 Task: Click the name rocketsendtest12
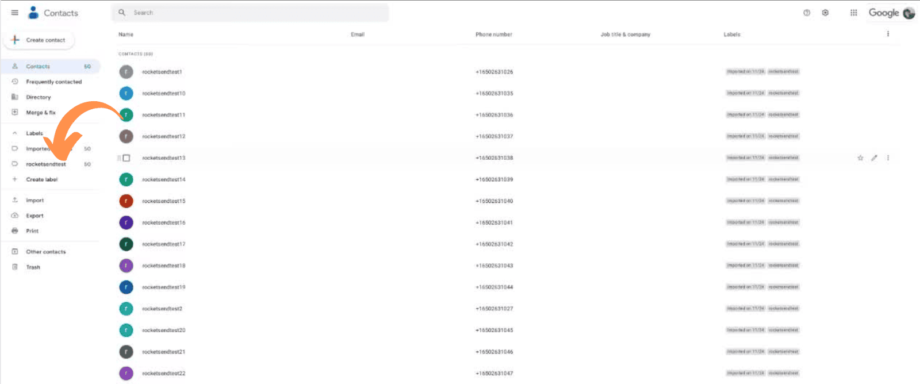pos(164,136)
